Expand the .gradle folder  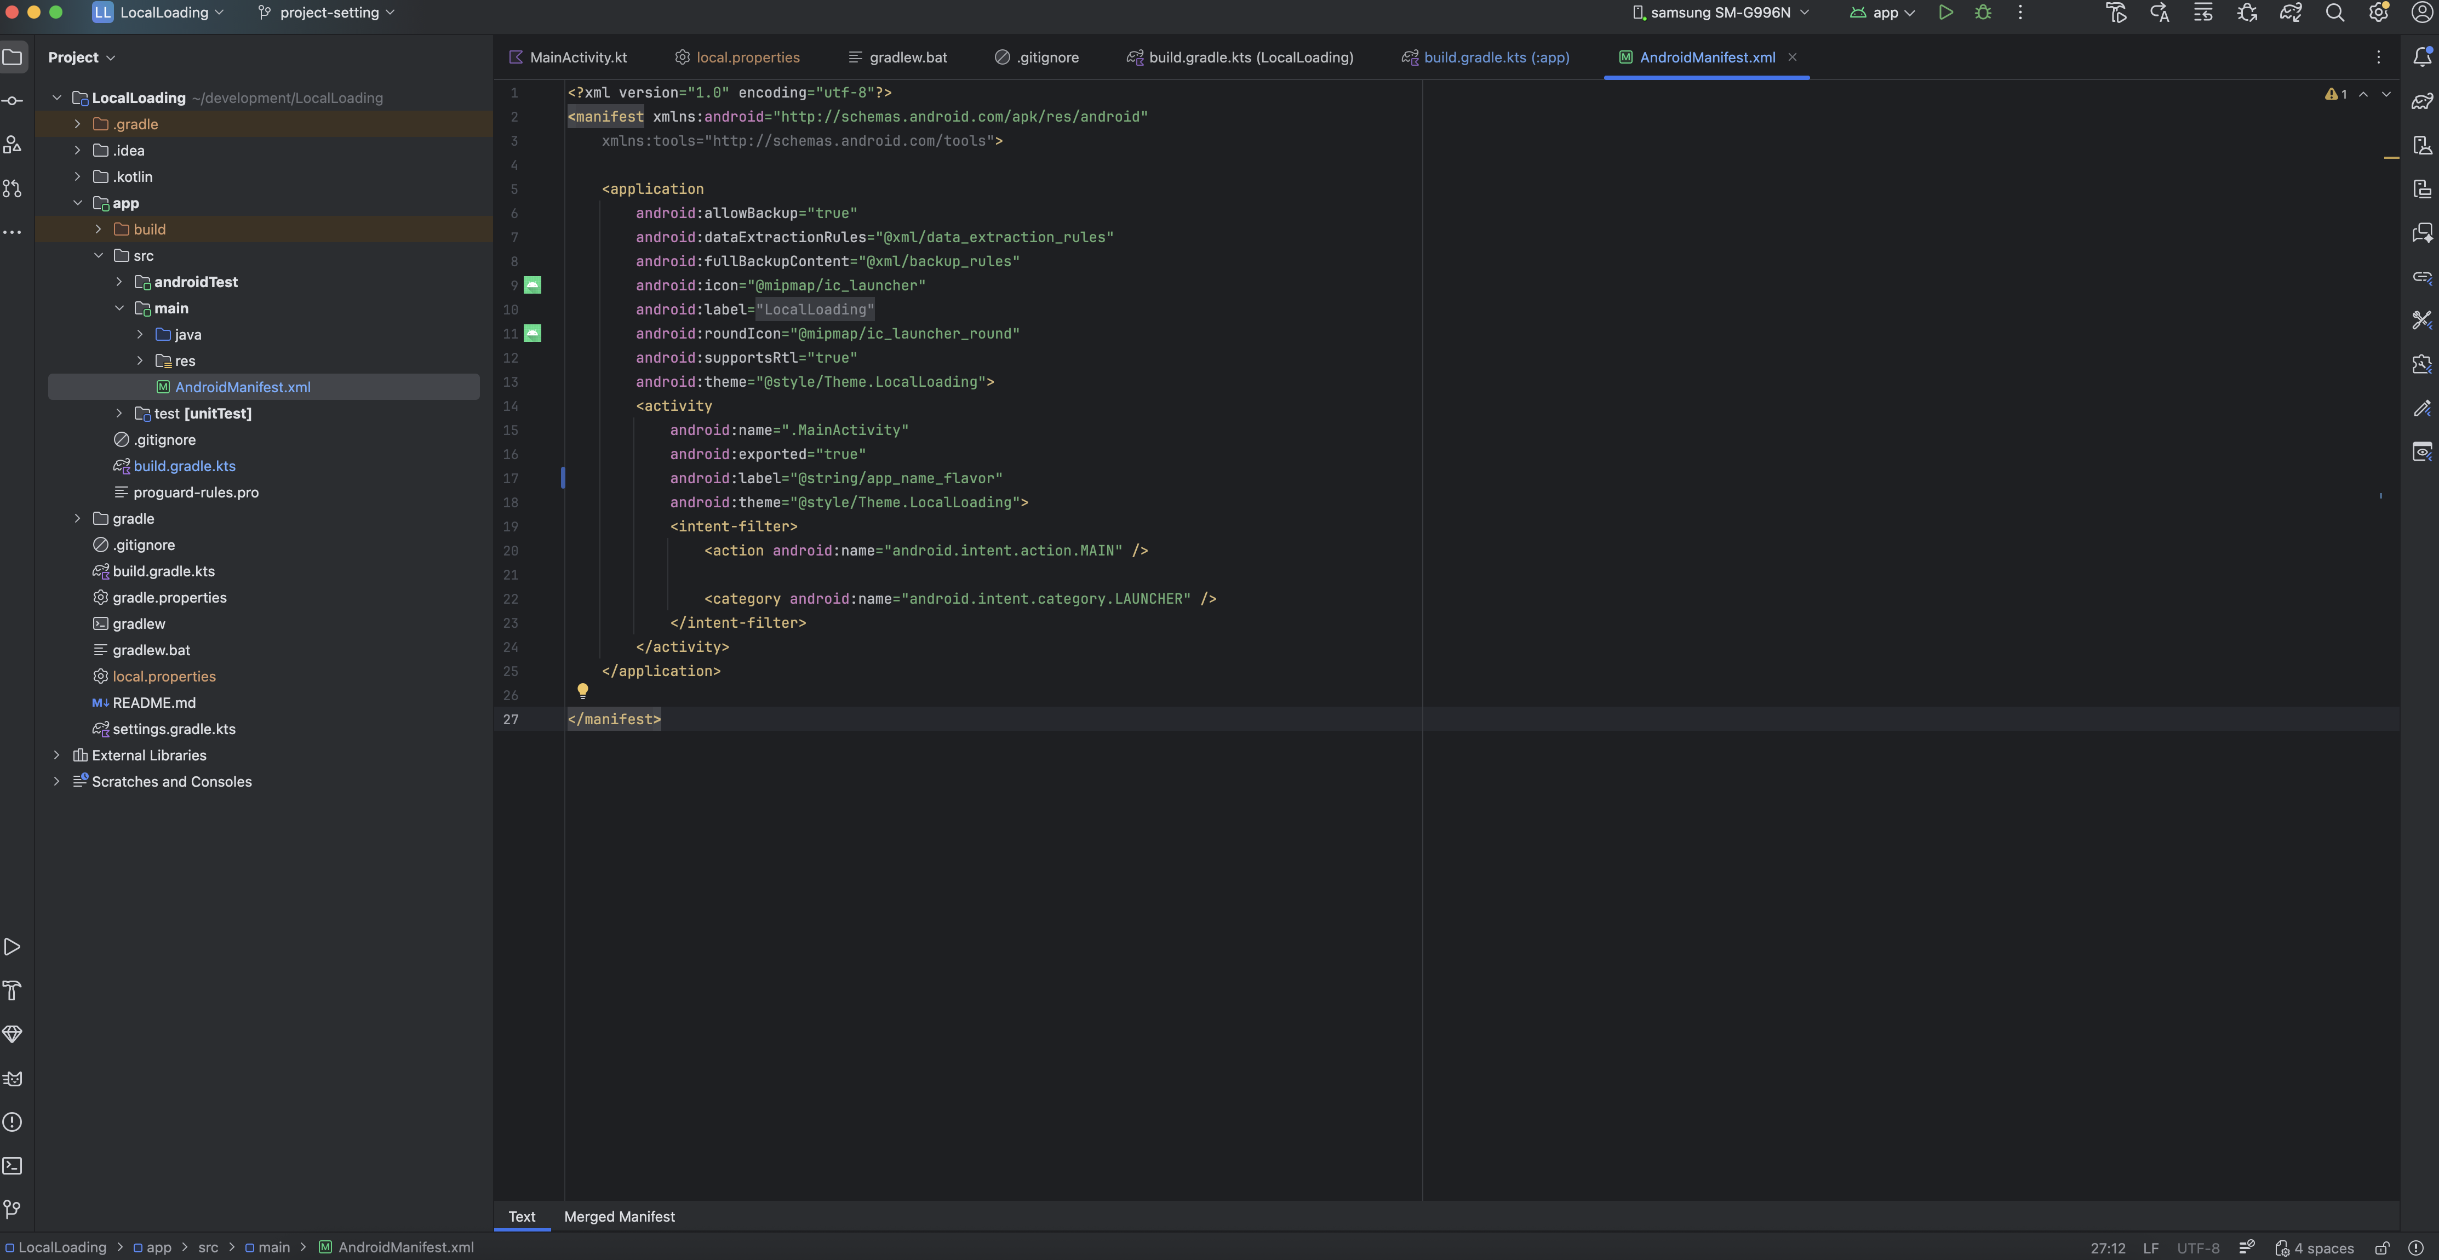click(78, 124)
